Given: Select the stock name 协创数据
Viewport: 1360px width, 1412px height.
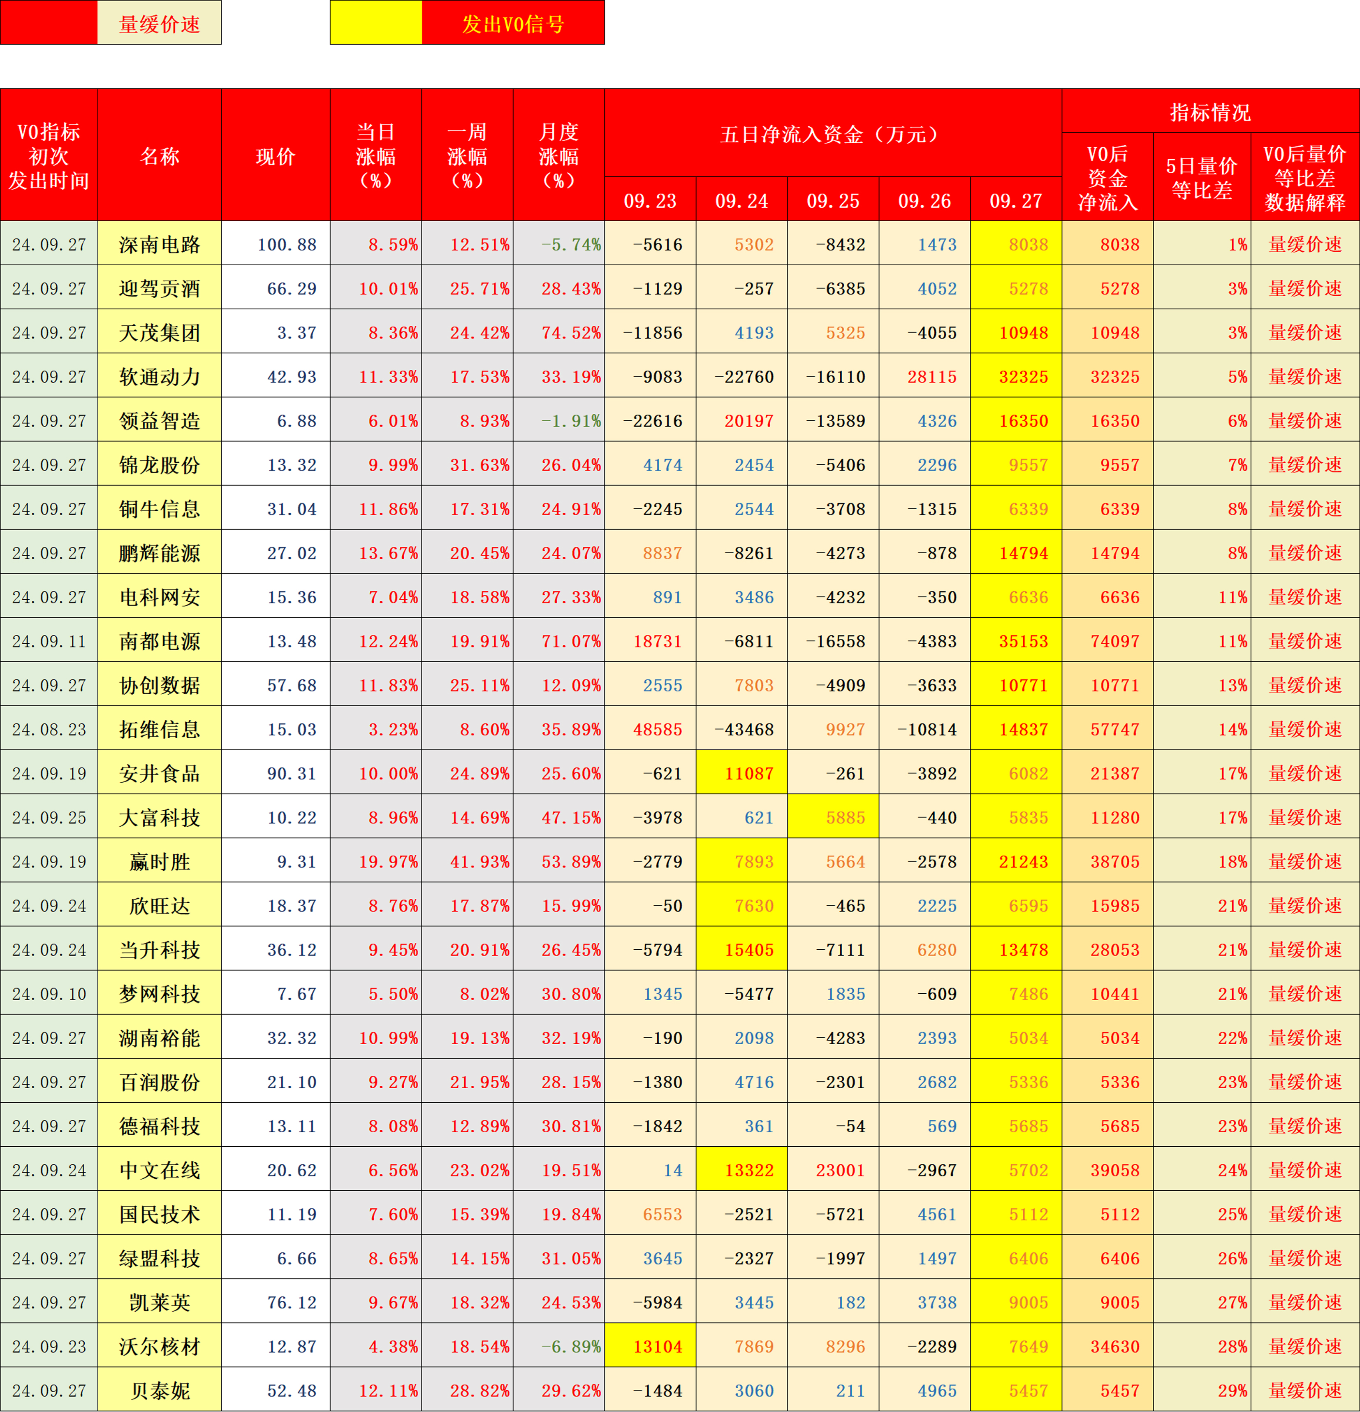Looking at the screenshot, I should pos(159,685).
